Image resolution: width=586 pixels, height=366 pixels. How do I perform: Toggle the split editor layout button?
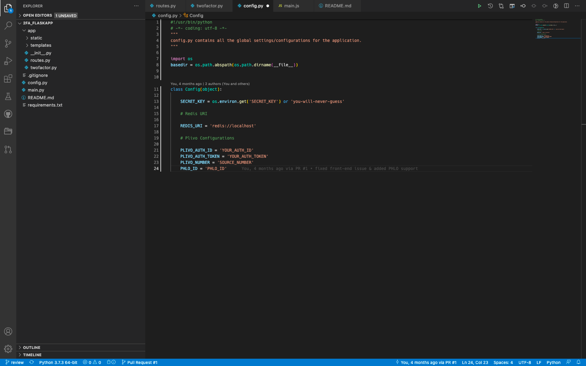566,6
